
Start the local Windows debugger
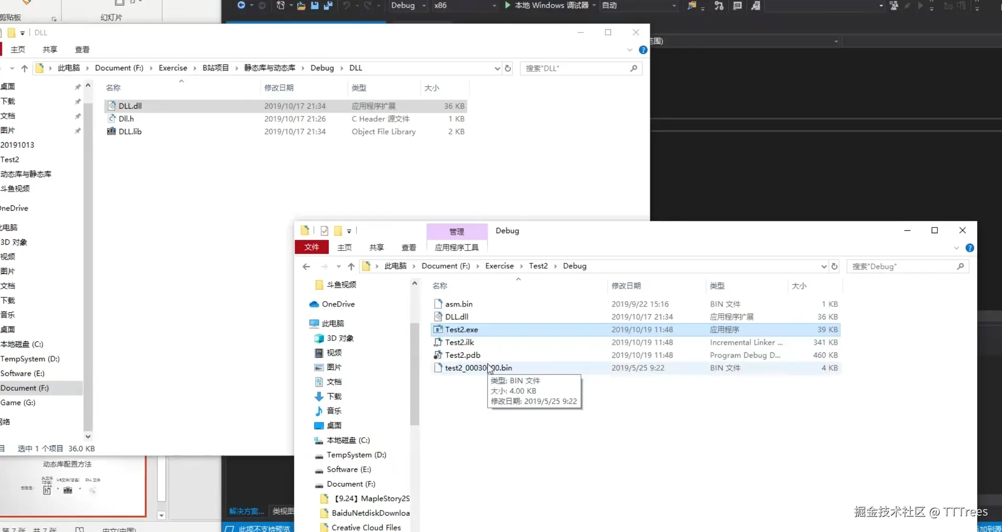coord(508,5)
